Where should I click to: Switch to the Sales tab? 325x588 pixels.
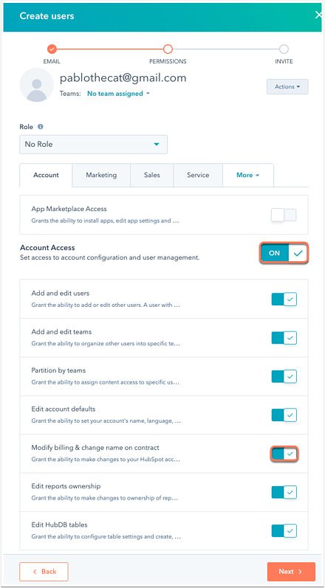152,175
